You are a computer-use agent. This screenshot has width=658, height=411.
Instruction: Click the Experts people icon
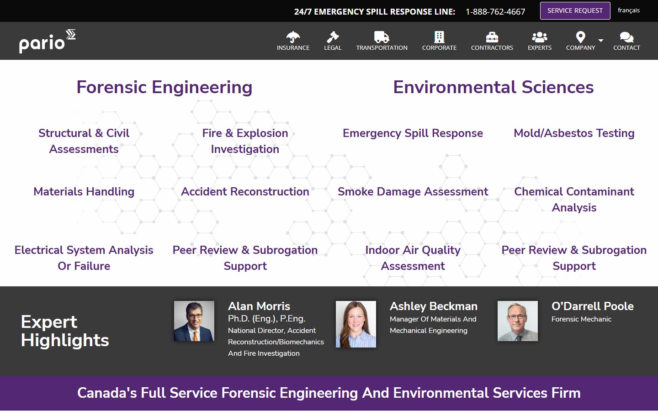coord(540,37)
